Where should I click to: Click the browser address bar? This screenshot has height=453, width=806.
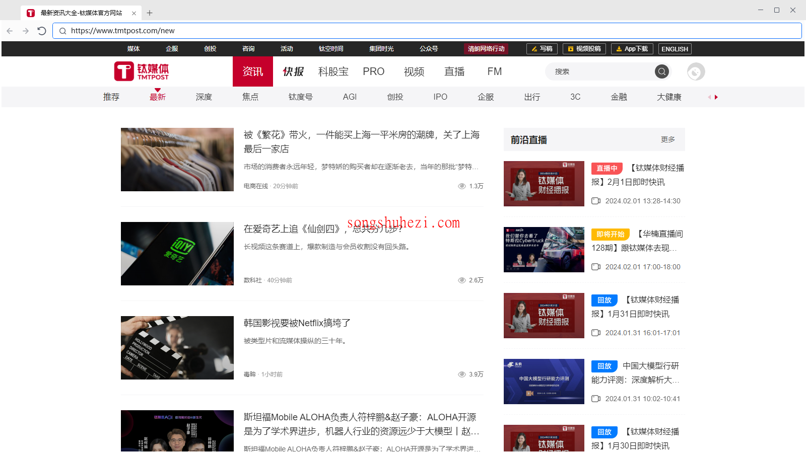[427, 31]
